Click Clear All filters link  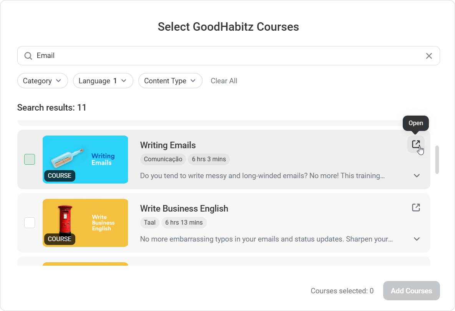click(224, 81)
